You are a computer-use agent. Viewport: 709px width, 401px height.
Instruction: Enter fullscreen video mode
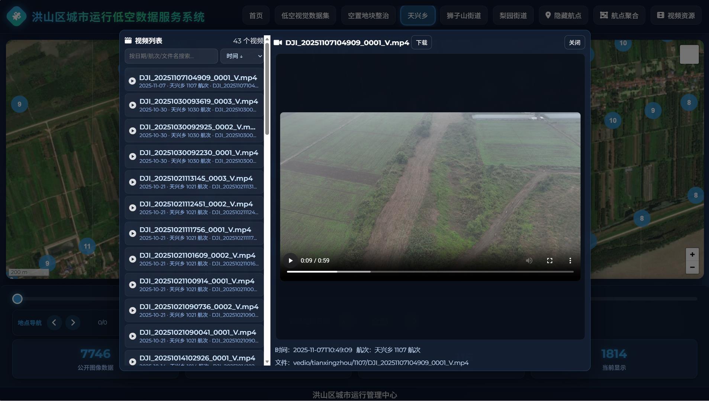click(550, 261)
